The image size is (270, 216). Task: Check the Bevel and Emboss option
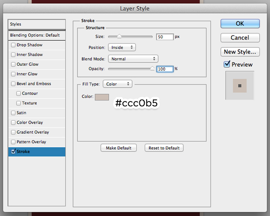(x=13, y=84)
